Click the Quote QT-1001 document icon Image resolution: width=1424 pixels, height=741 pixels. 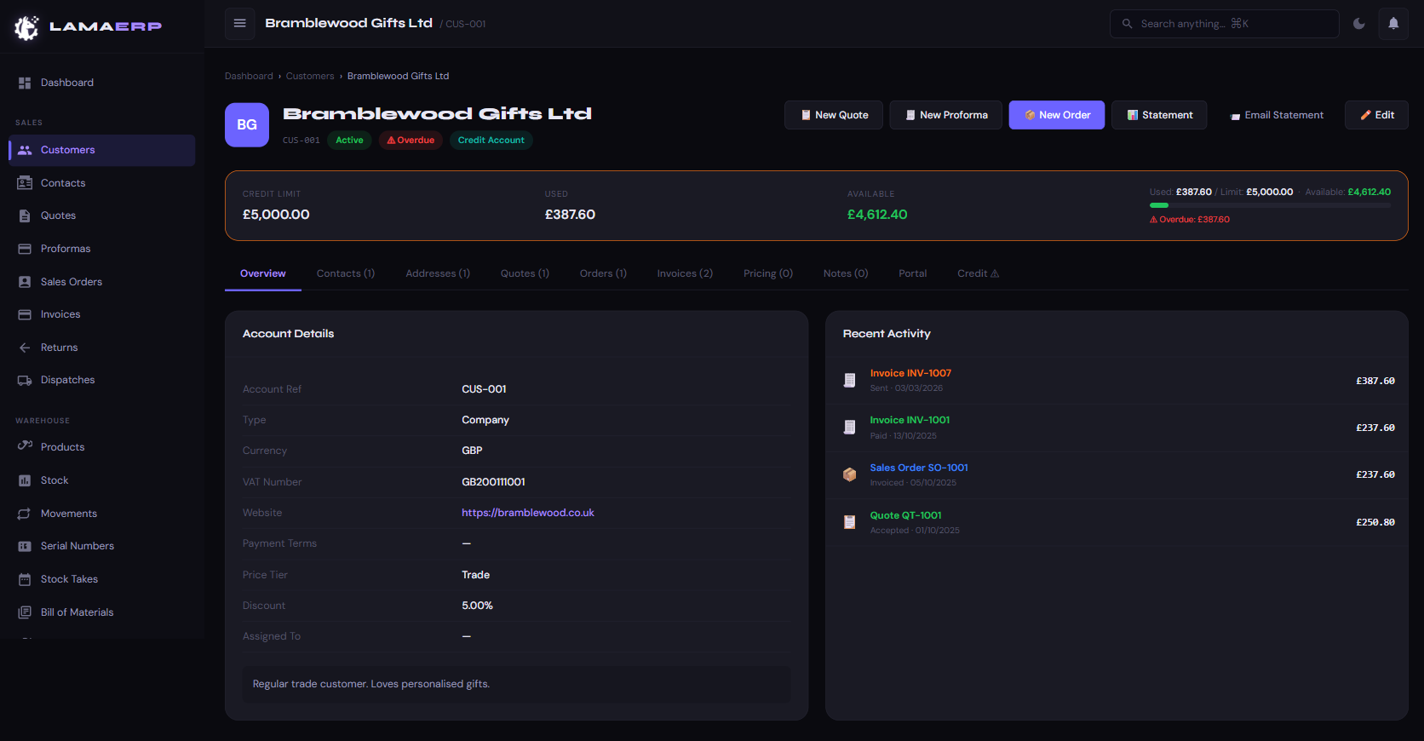(x=849, y=522)
